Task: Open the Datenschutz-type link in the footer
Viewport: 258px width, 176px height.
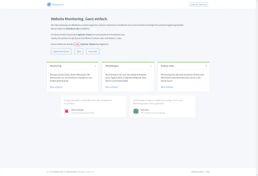Action: pyautogui.click(x=197, y=172)
